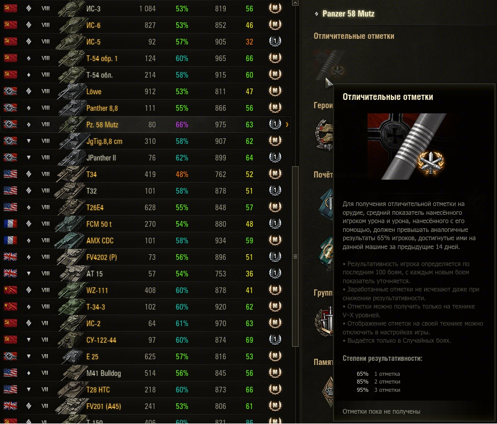This screenshot has height=424, width=497.
Task: Select the M41 Bulldog entry
Action: coord(146,373)
